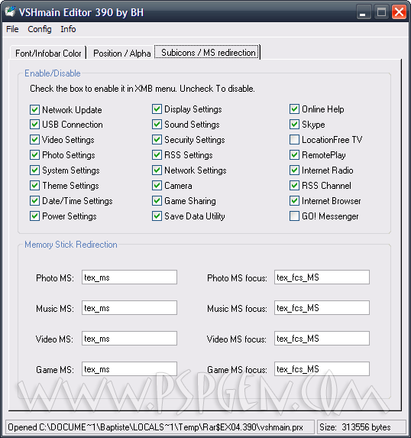
Task: Close the VSHmain Editor window
Action: [399, 12]
